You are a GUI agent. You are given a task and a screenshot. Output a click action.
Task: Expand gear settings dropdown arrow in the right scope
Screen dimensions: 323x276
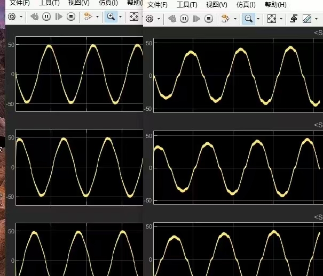159,19
